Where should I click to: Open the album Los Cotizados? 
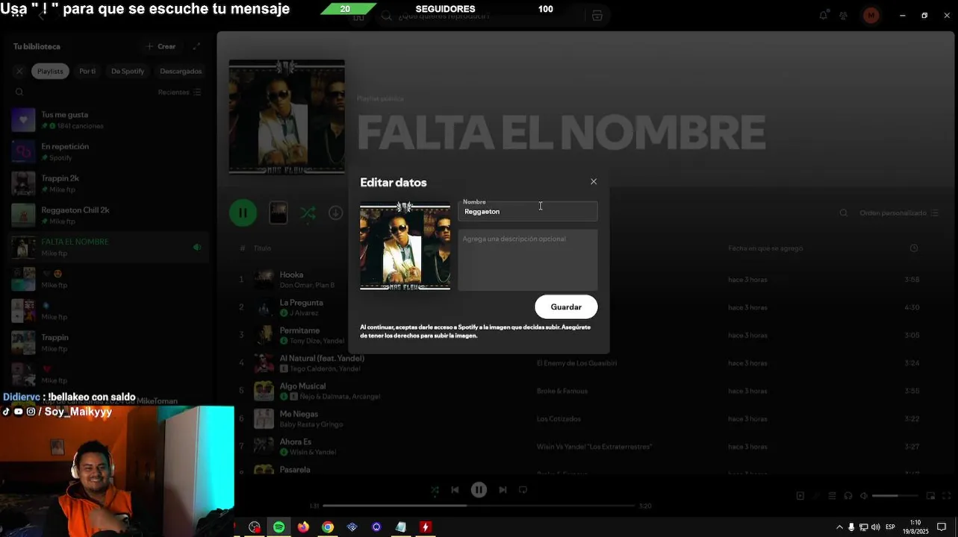point(559,418)
